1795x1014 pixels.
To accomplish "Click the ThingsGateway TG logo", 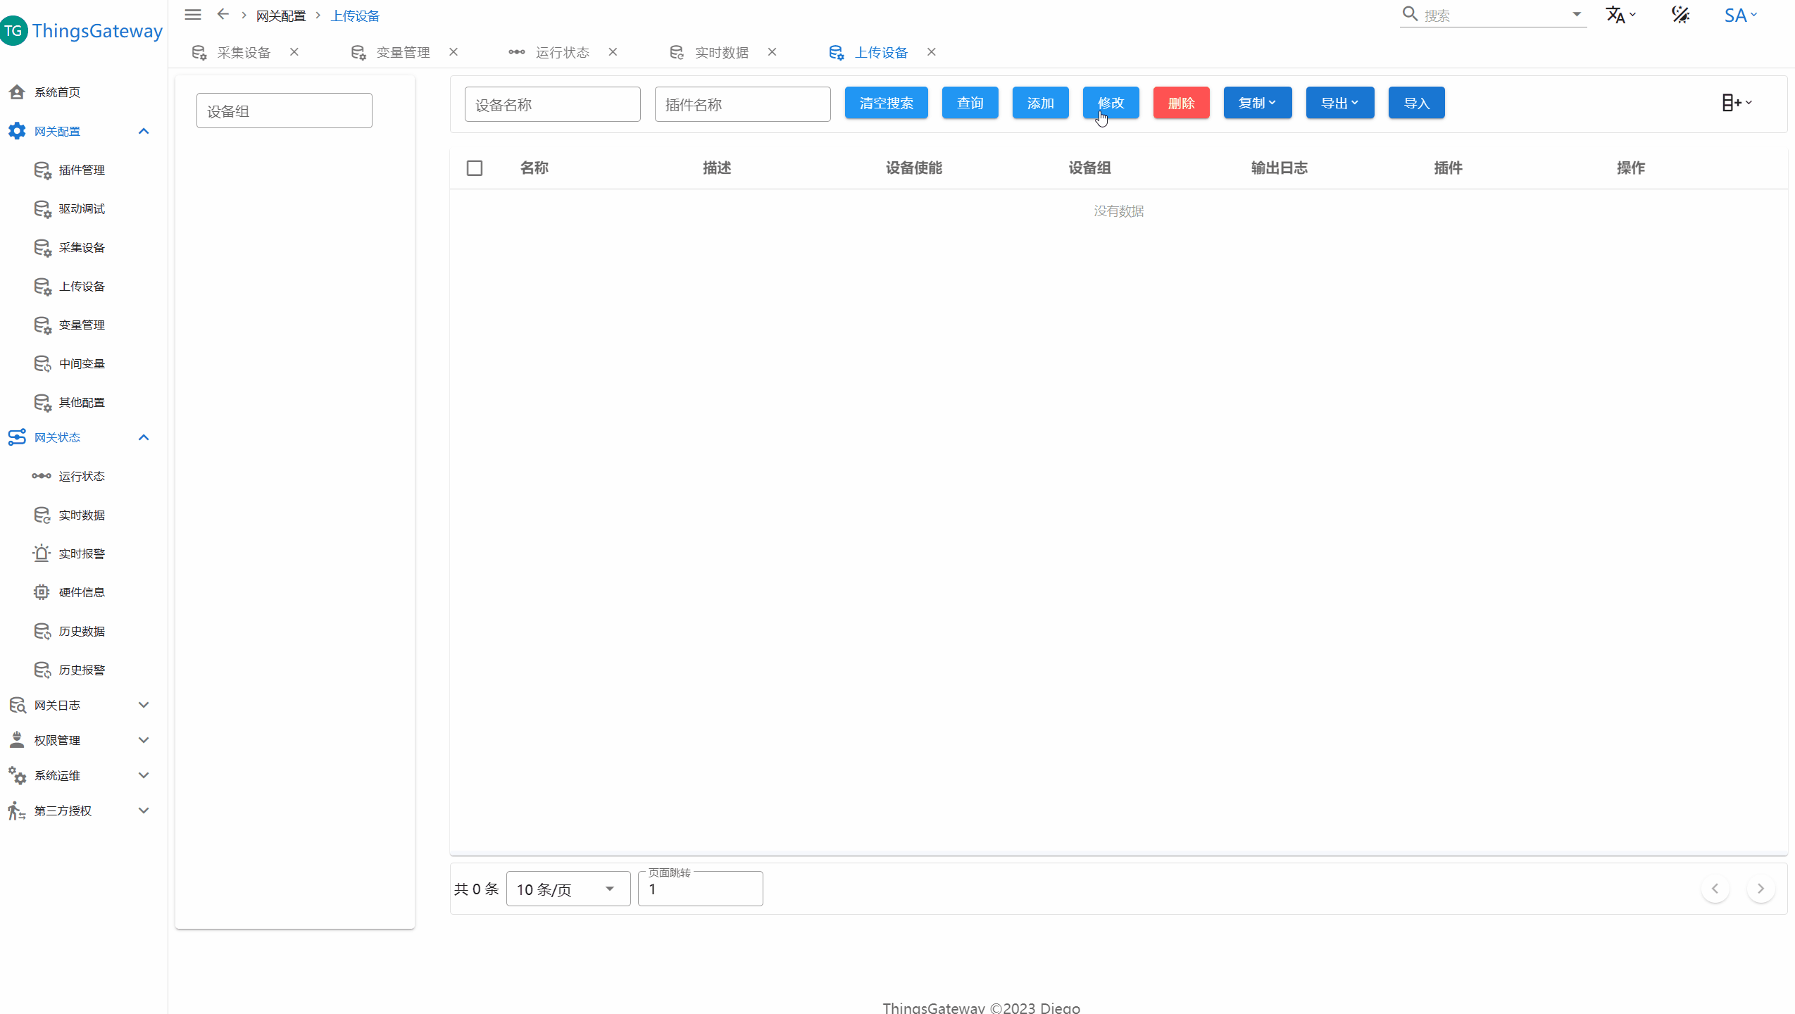I will click(13, 31).
